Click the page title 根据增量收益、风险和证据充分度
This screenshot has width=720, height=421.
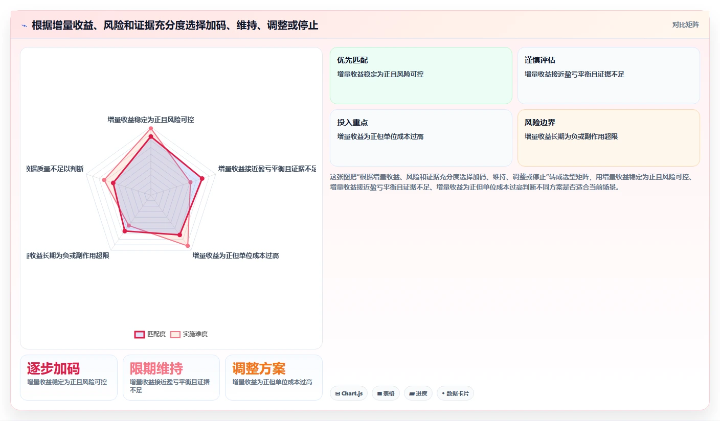click(175, 25)
